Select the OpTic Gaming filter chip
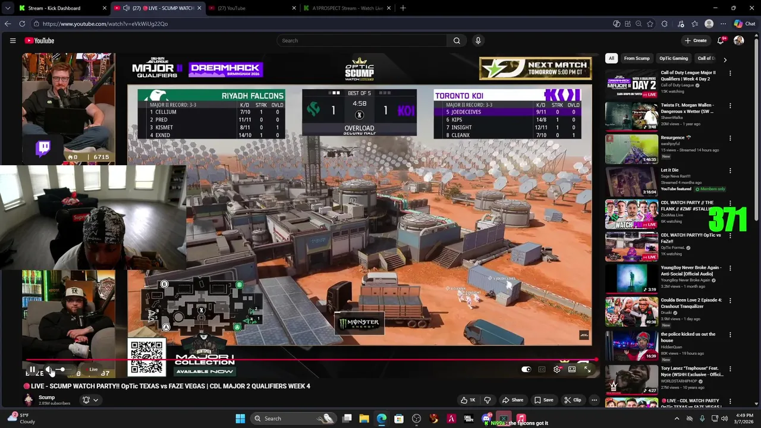This screenshot has height=428, width=761. tap(674, 58)
